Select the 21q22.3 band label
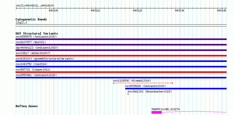Image resolution: width=234 pixels, height=115 pixels. pyautogui.click(x=21, y=23)
